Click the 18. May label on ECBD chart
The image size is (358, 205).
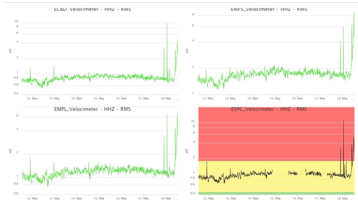pyautogui.click(x=166, y=98)
